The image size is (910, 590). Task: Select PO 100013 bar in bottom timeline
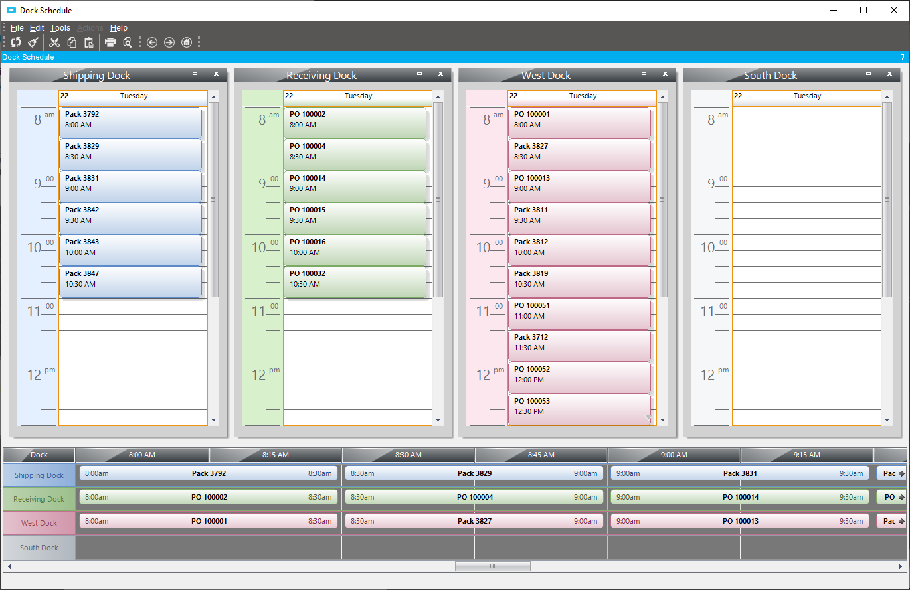740,521
